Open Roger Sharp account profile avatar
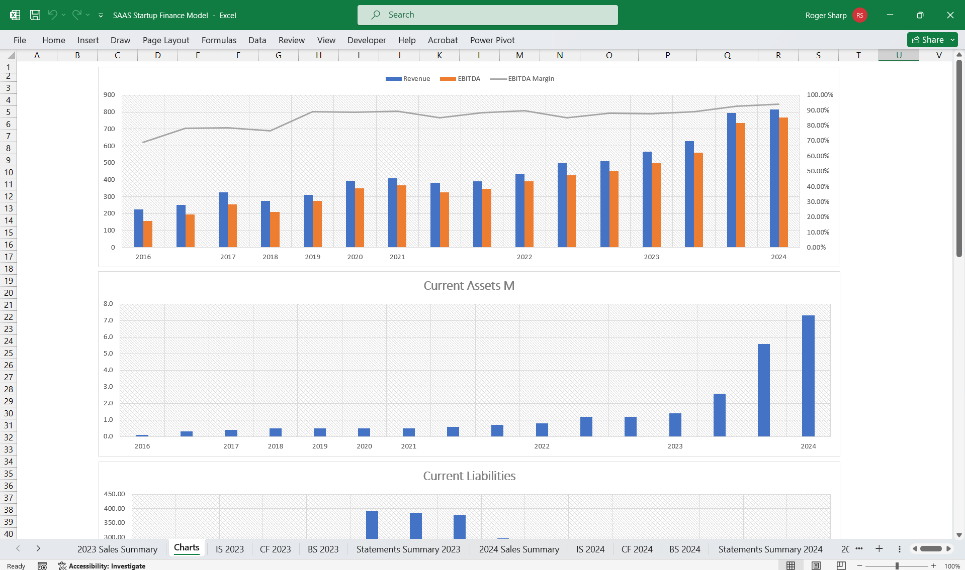Image resolution: width=965 pixels, height=570 pixels. [860, 15]
